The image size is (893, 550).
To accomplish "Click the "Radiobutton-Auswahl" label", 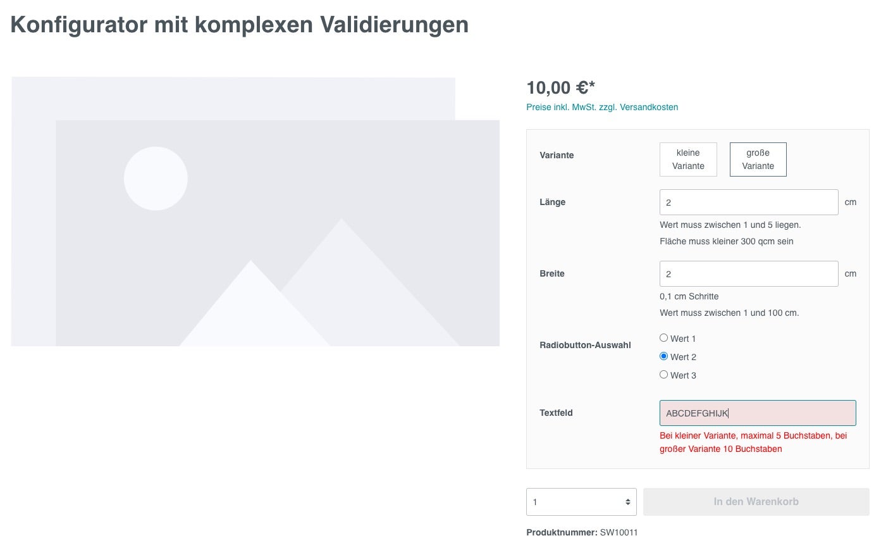I will (x=585, y=345).
